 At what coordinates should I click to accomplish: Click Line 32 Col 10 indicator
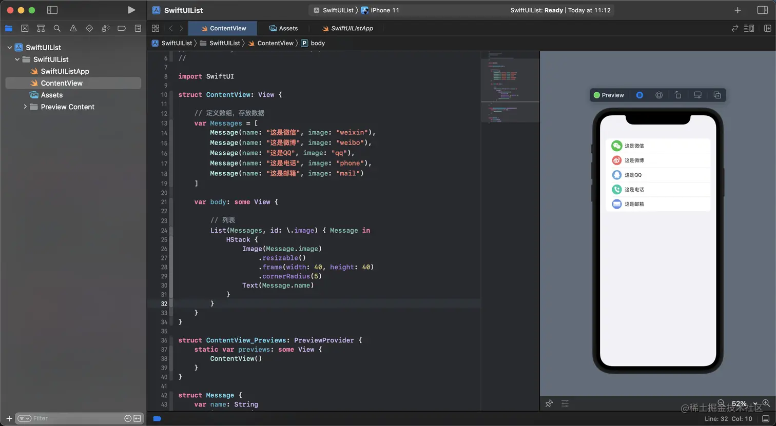(728, 419)
